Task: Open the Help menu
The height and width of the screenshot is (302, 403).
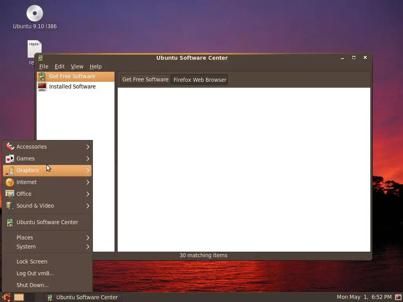Action: point(96,66)
